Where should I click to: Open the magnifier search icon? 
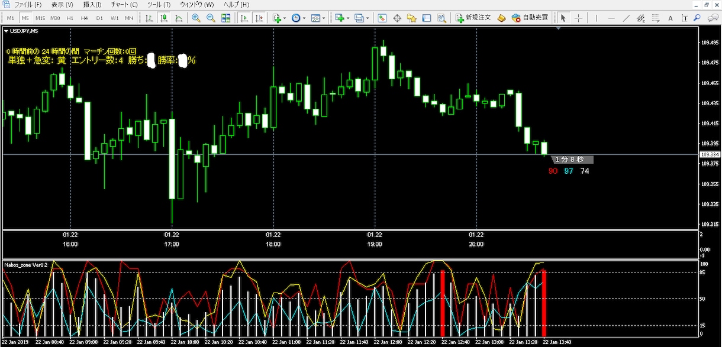point(698,18)
